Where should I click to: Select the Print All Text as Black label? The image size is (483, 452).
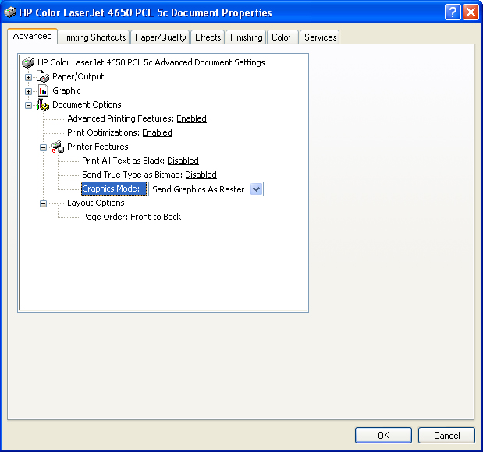pyautogui.click(x=123, y=161)
